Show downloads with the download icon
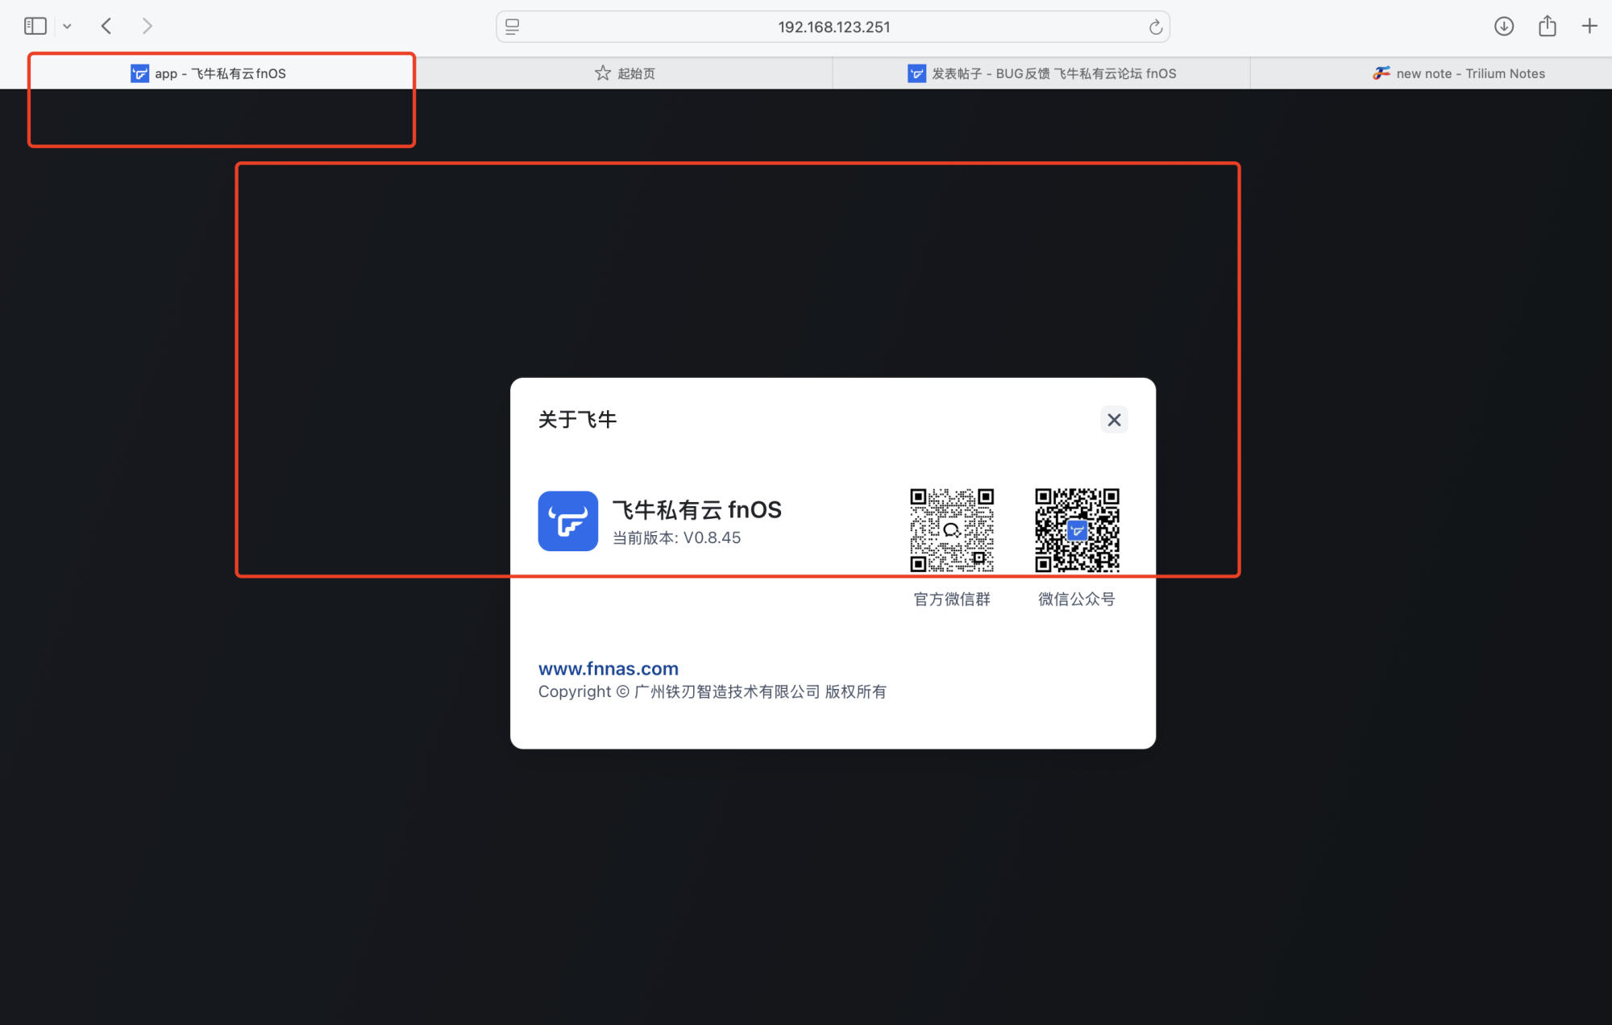Viewport: 1612px width, 1025px height. 1504,27
